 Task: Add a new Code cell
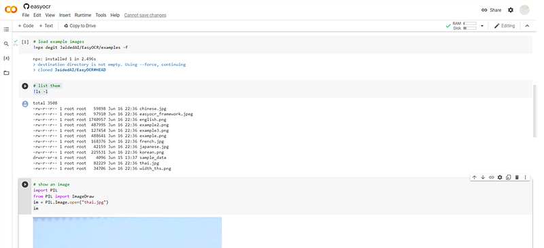tap(26, 26)
